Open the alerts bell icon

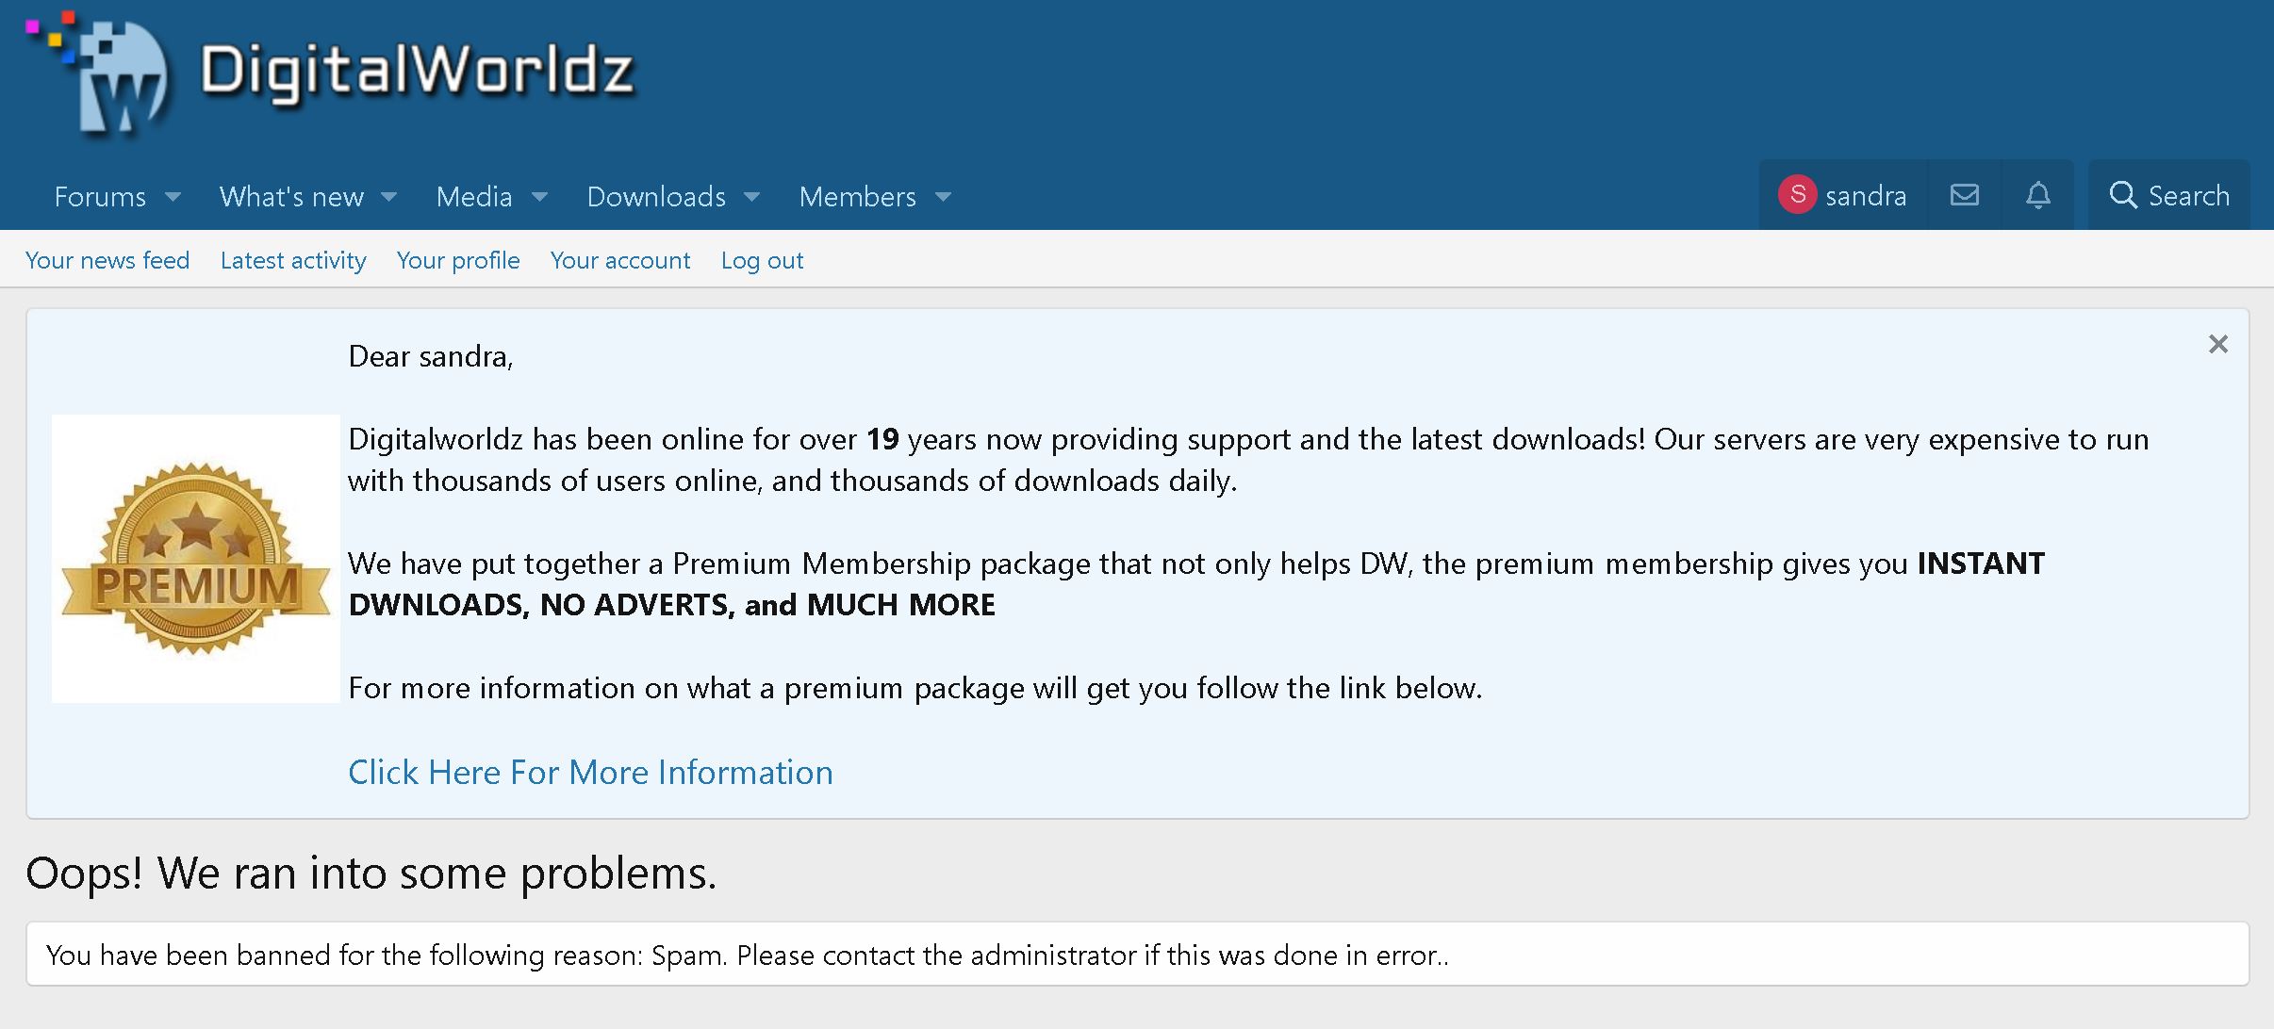(x=2038, y=195)
